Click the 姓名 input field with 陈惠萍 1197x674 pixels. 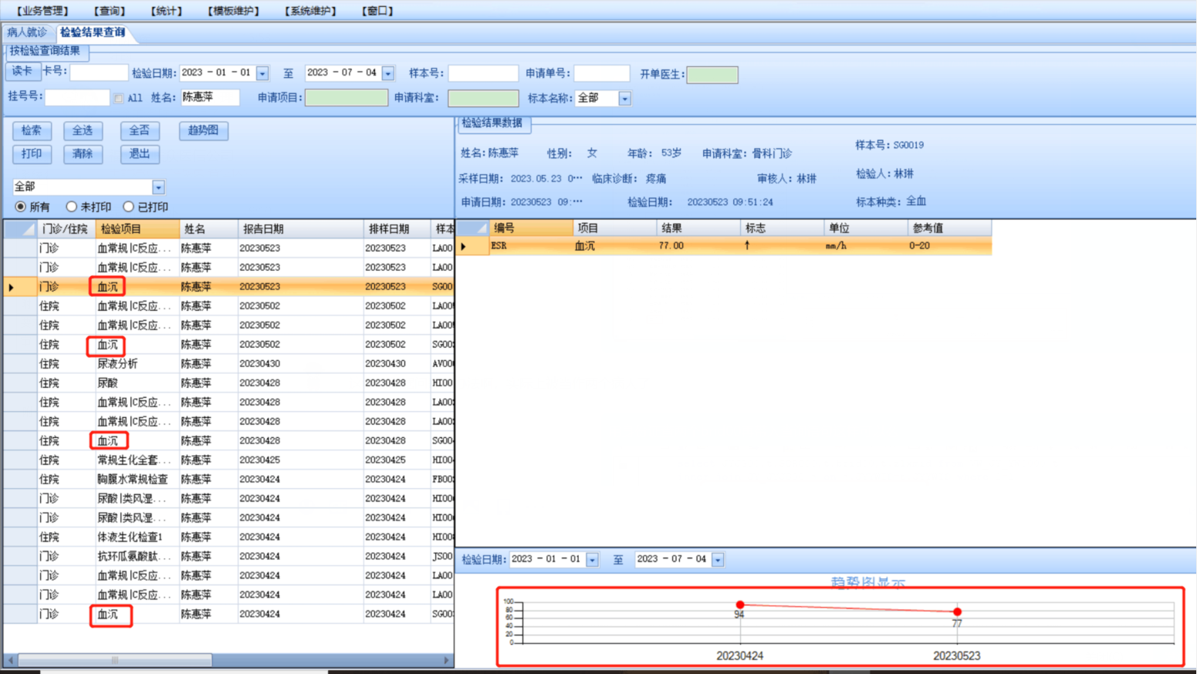click(x=210, y=97)
